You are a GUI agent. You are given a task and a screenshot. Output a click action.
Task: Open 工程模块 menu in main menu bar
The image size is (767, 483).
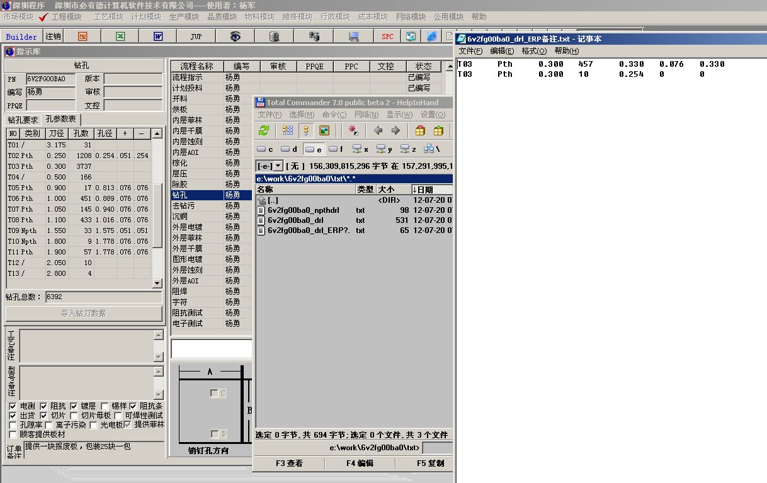pos(66,17)
